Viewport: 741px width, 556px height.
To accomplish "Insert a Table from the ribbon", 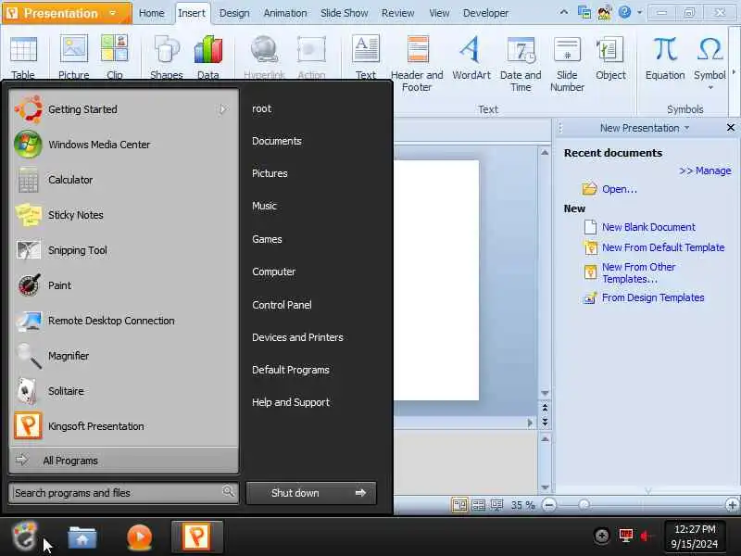I will point(22,57).
